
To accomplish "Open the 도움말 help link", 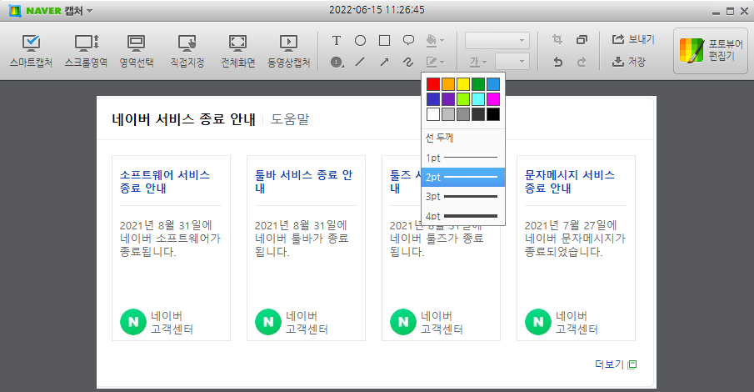I will tap(289, 119).
